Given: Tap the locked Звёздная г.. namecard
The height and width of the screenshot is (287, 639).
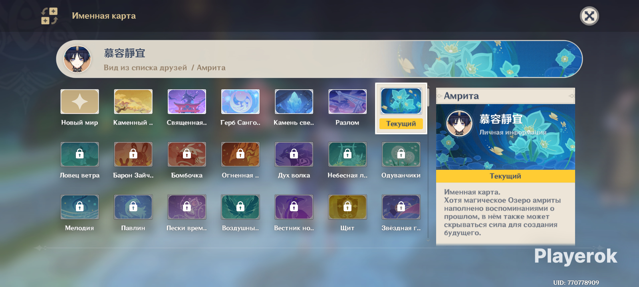Looking at the screenshot, I should click(x=401, y=207).
